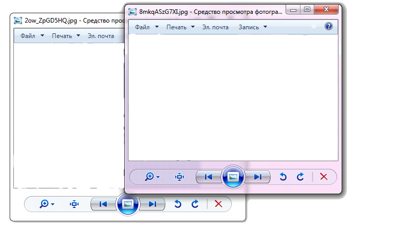Screen dimensions: 396x230
Task: Go to the next image in the 8mkqASzG7XI.jpg window
Action: coord(258,177)
